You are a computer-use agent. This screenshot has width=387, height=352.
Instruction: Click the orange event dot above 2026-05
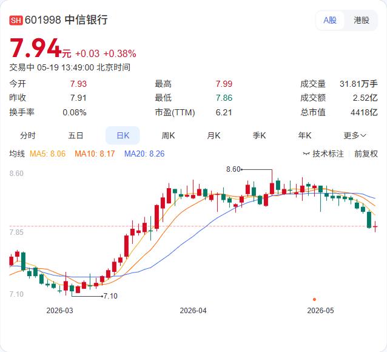pos(314,299)
